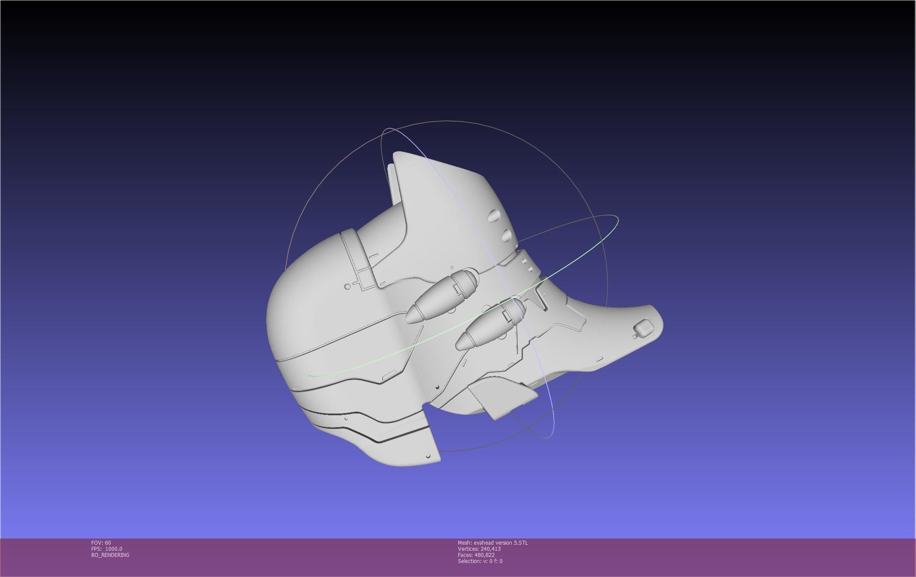Viewport: 916px width, 577px height.
Task: Select the Faces: 480,822 text
Action: 476,555
